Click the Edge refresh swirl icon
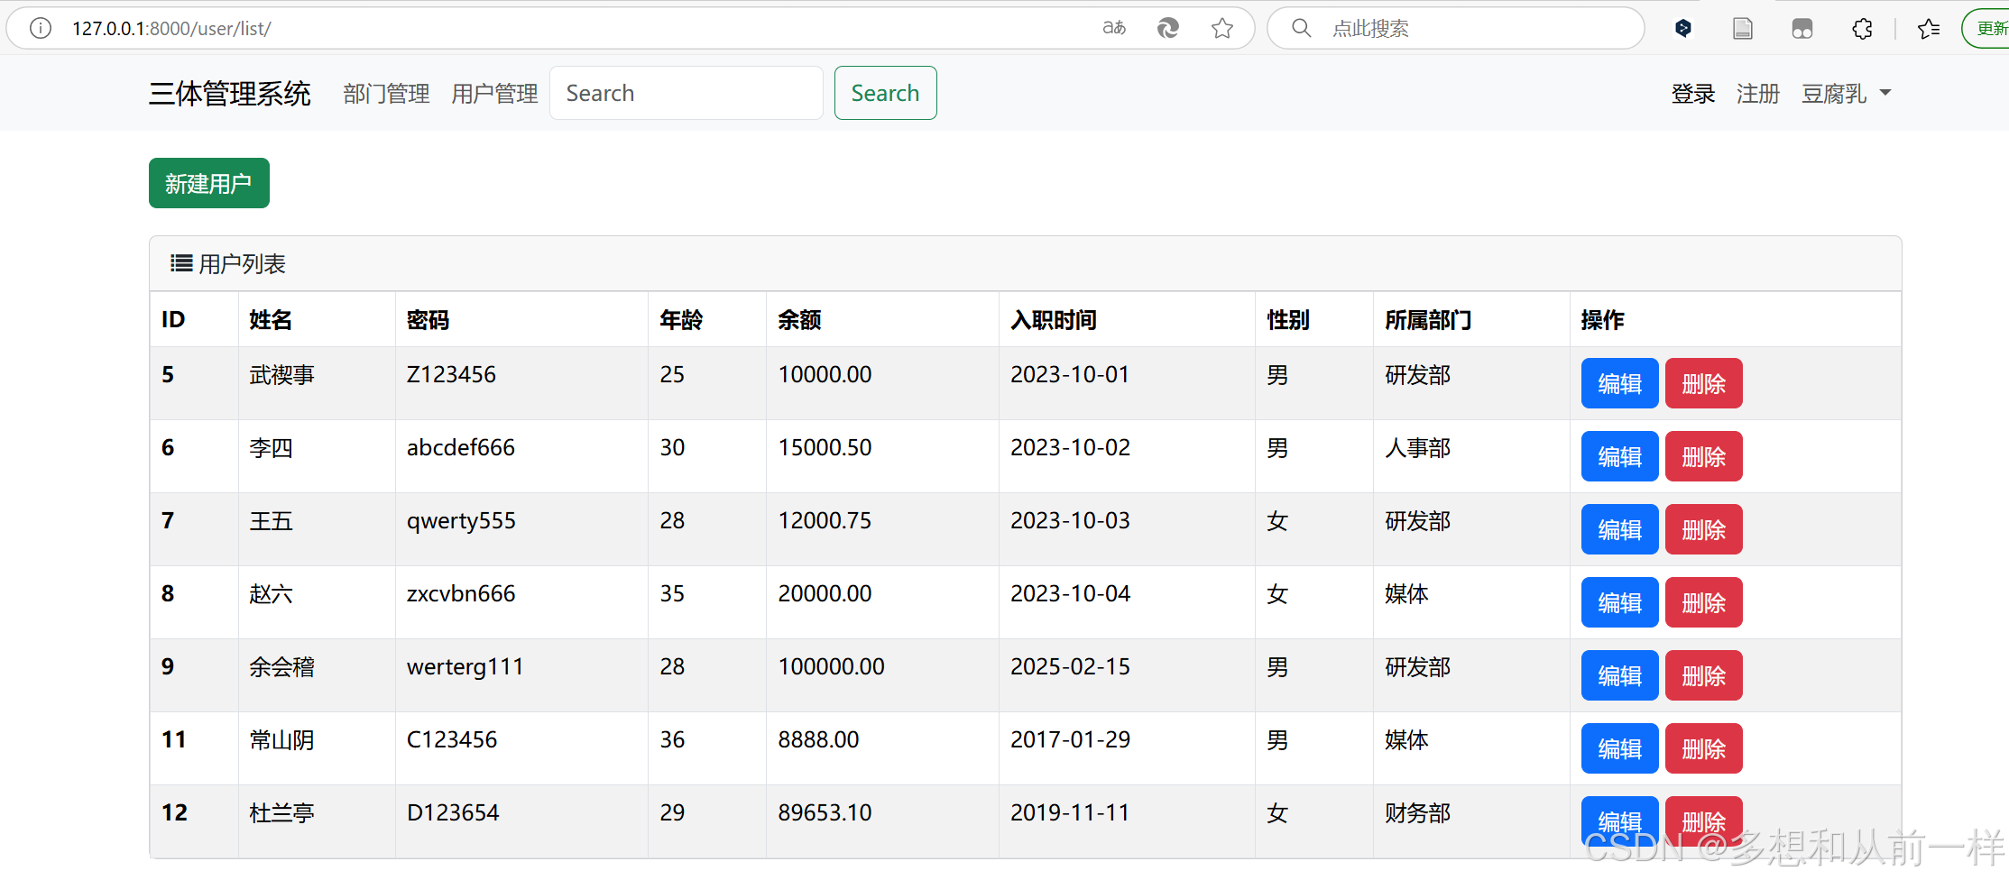2009x880 pixels. coord(1168,28)
